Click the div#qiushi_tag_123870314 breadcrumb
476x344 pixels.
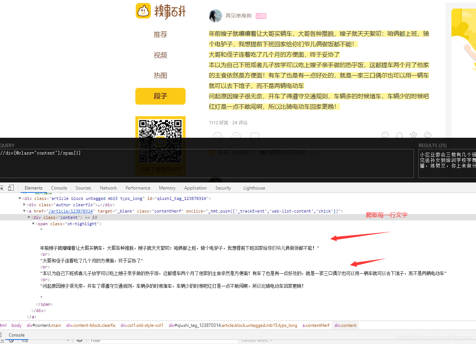pos(233,325)
